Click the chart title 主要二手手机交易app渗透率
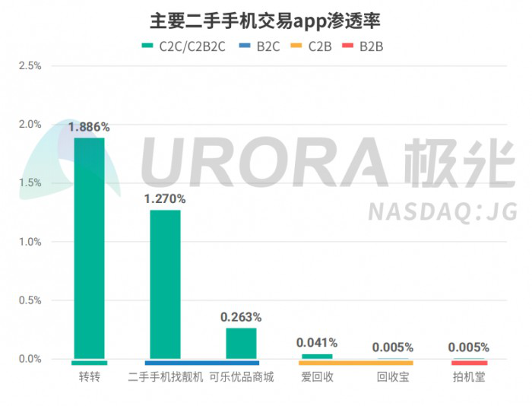Screen dimensions: 532x406 264,18
